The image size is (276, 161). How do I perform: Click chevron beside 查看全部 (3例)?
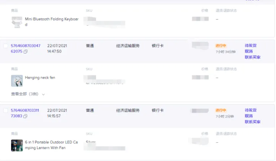tap(43, 94)
